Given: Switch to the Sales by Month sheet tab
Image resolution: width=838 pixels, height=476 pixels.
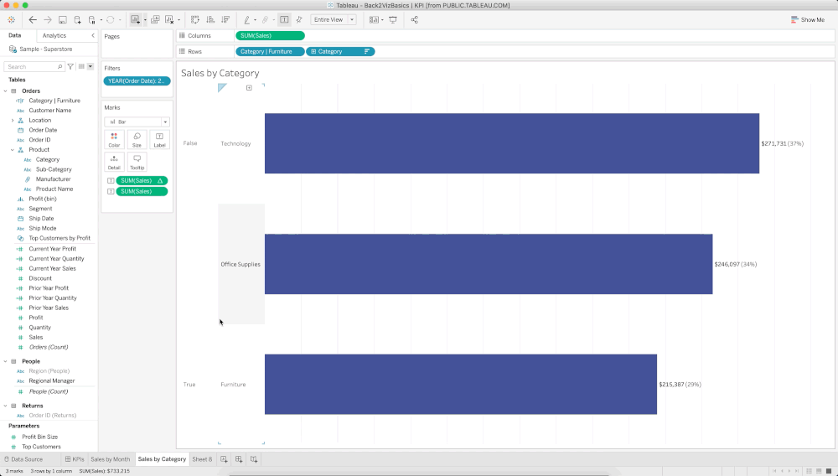Looking at the screenshot, I should [x=110, y=459].
